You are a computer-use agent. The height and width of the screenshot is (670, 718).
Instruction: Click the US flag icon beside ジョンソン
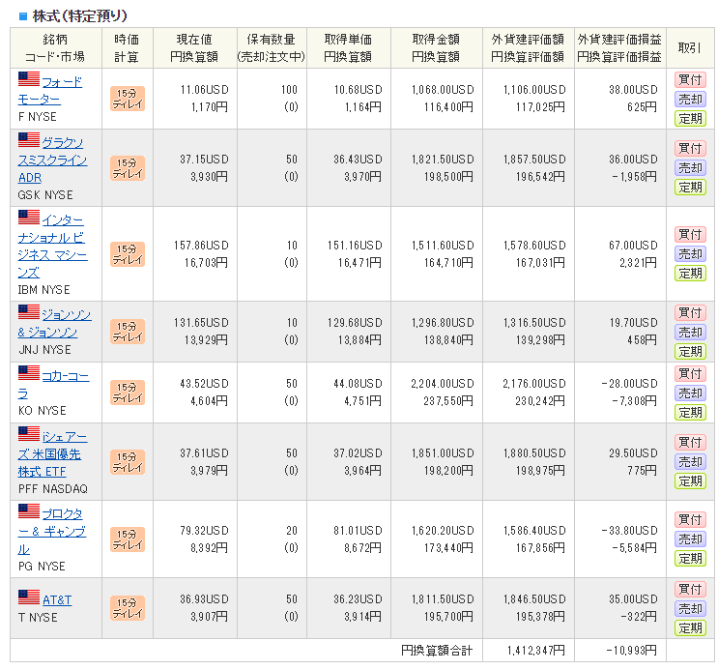pos(29,311)
